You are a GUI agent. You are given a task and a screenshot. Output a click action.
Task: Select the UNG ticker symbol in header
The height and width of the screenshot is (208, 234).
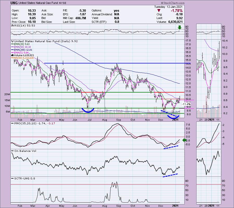(14, 3)
